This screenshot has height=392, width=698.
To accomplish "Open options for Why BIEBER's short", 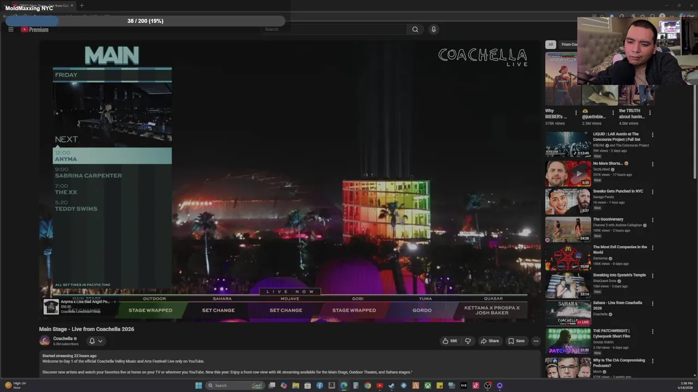I will coord(576,113).
